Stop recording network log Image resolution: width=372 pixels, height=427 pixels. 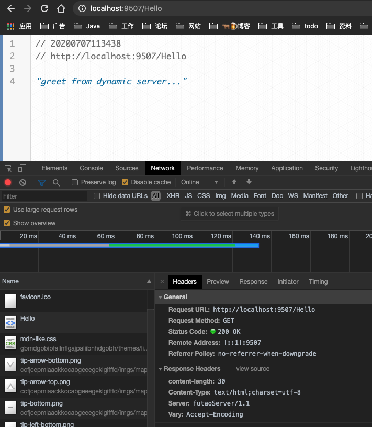coord(8,182)
